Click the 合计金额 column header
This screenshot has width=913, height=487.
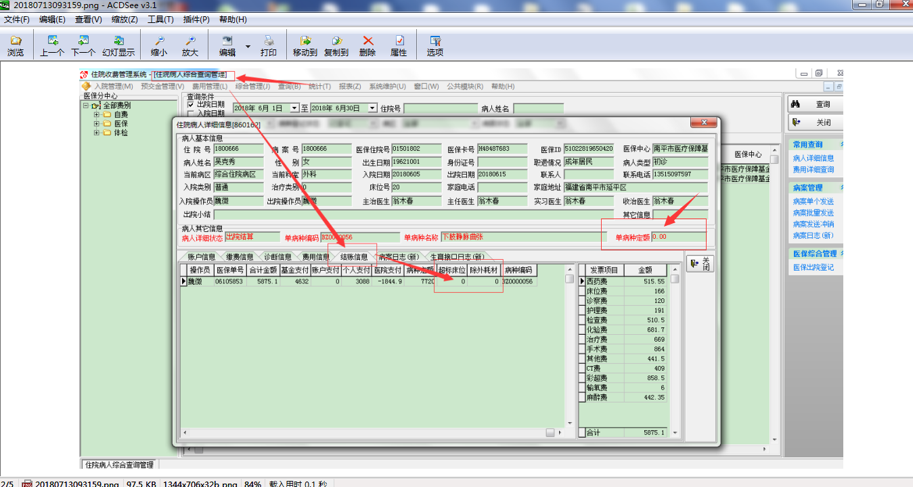(x=263, y=270)
